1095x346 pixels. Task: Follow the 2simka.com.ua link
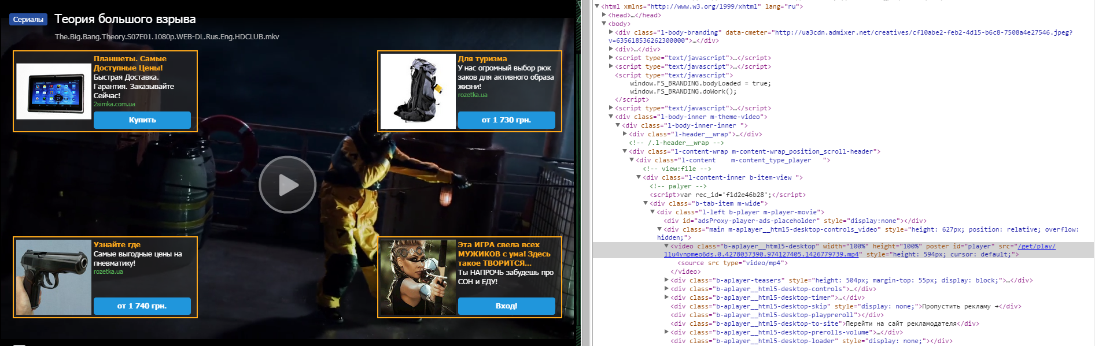115,105
